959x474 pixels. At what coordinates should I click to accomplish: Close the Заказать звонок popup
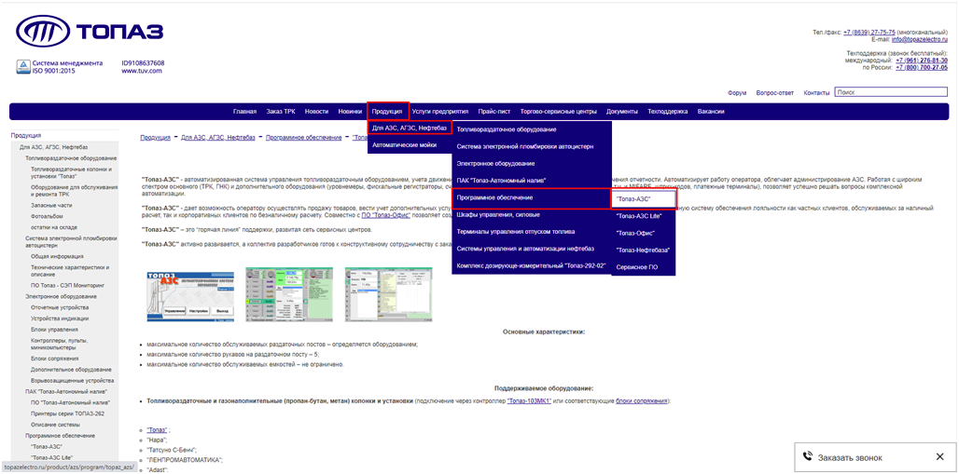(939, 457)
